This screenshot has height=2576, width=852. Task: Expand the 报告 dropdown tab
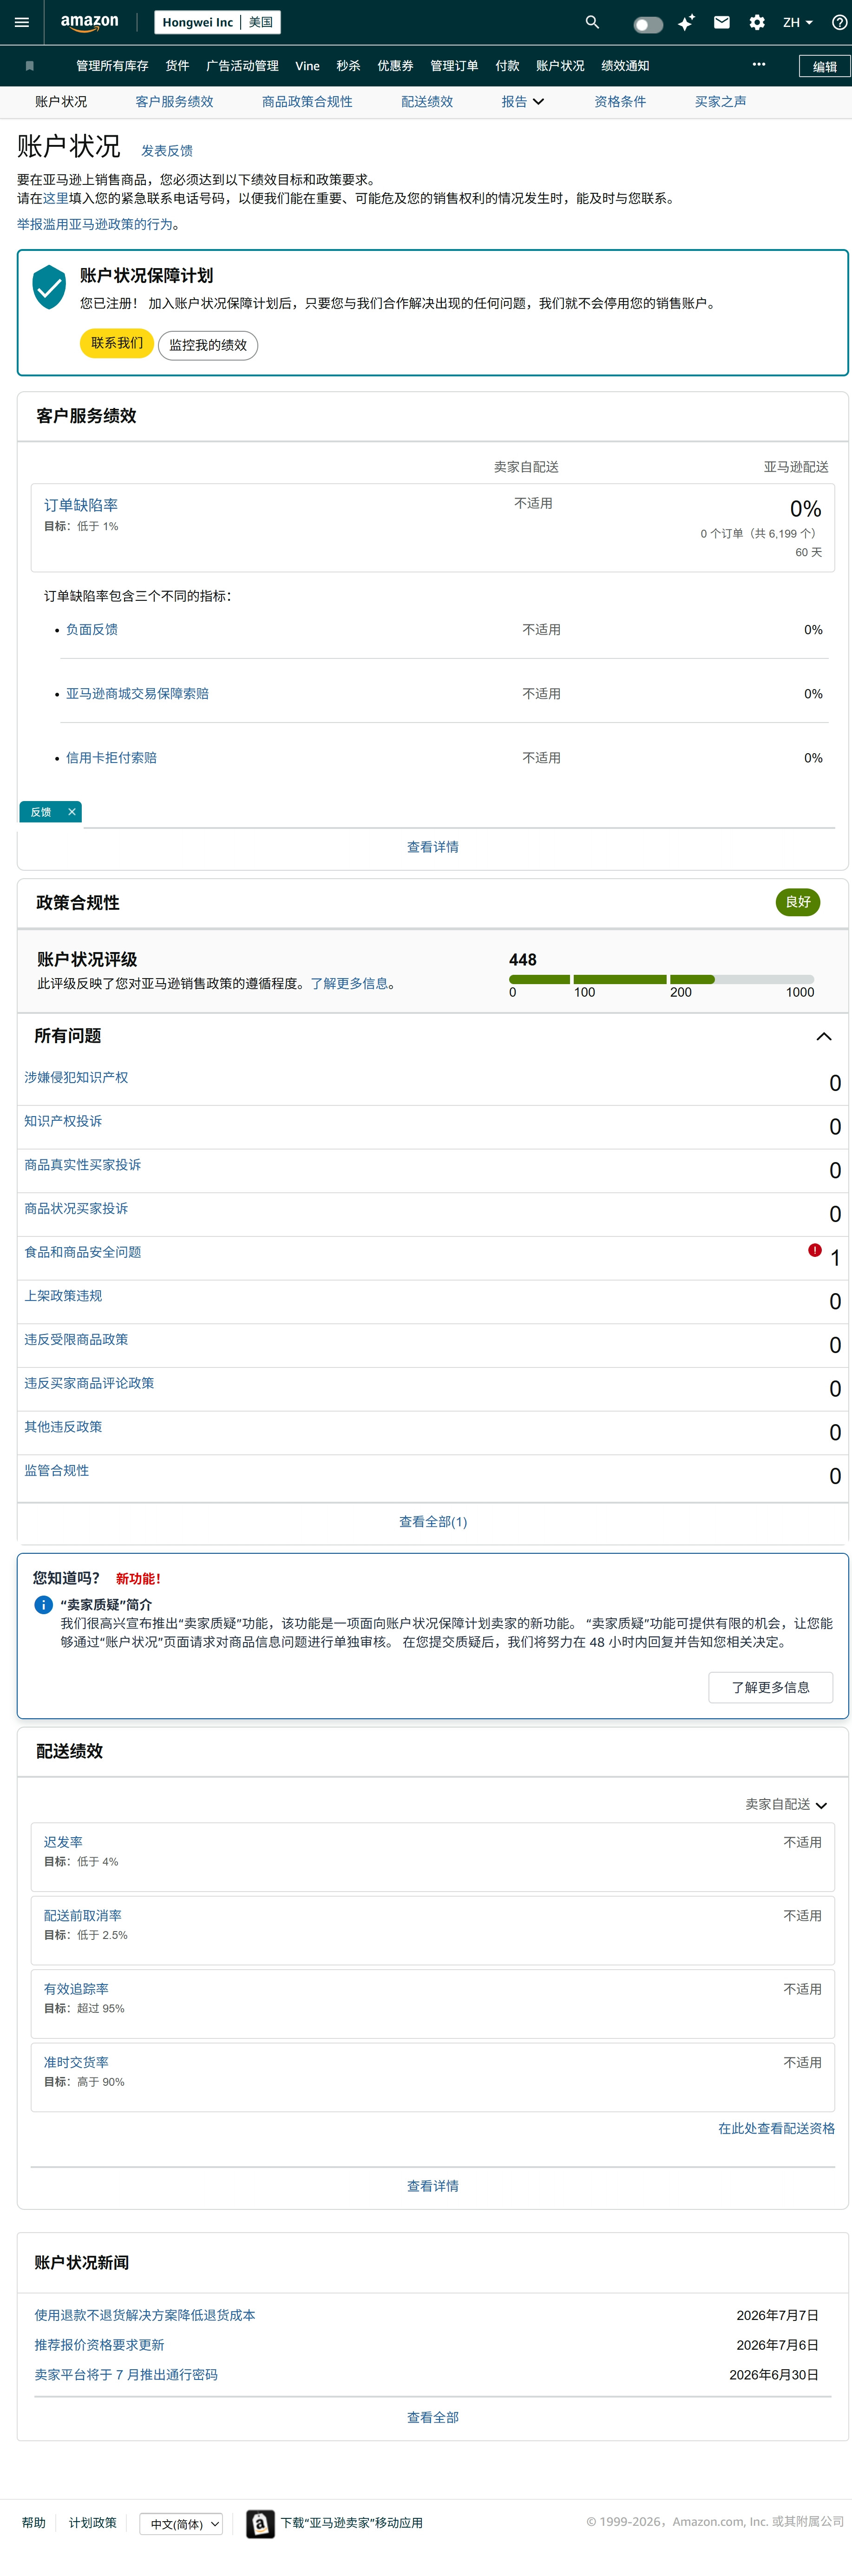pos(523,102)
